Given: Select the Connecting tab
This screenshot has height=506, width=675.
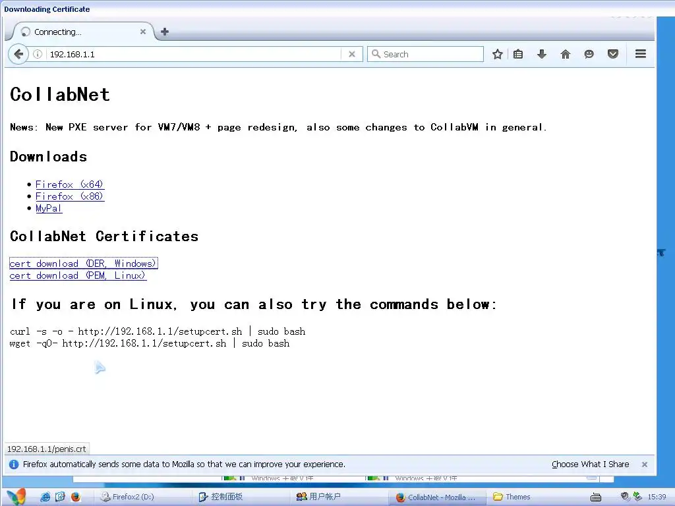Looking at the screenshot, I should tap(82, 32).
